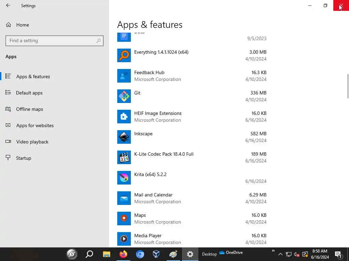Viewport: 349px width, 261px height.
Task: Open the notification center icon
Action: click(x=338, y=254)
